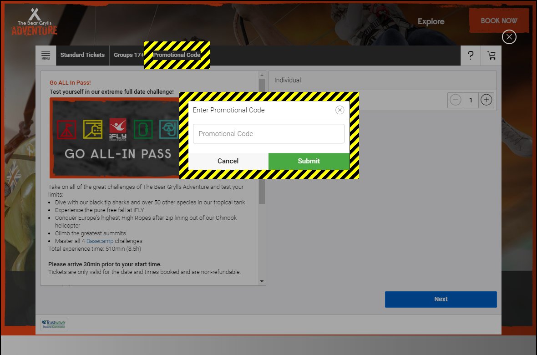
Task: Click the Go All-In Pass banner image
Action: click(x=115, y=138)
